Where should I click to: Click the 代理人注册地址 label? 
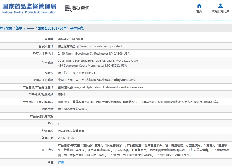coord(43,80)
